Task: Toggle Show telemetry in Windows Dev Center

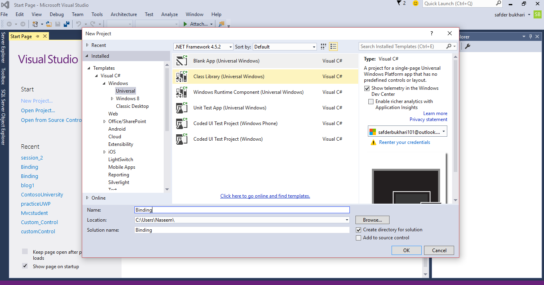Action: (367, 88)
